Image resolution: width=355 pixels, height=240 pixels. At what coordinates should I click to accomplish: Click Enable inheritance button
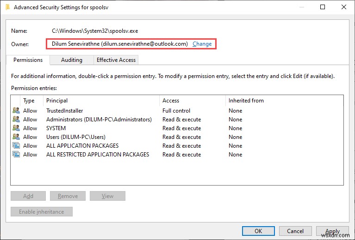click(x=42, y=212)
